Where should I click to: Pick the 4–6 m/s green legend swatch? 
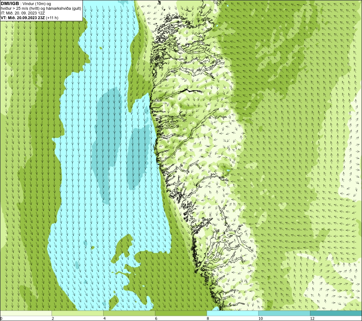[x=129, y=313]
